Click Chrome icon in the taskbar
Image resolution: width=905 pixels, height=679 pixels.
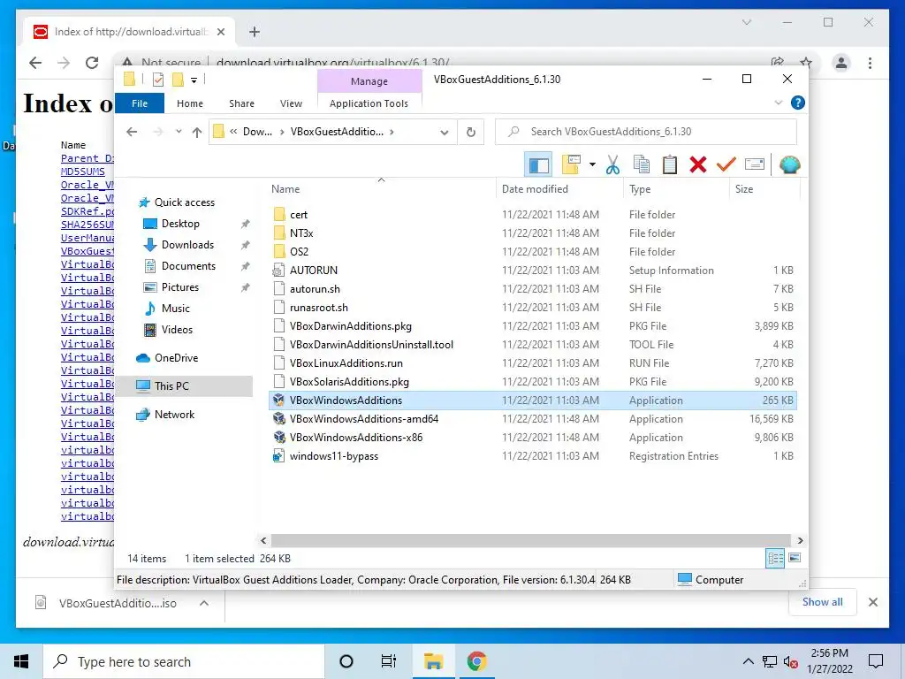tap(476, 661)
